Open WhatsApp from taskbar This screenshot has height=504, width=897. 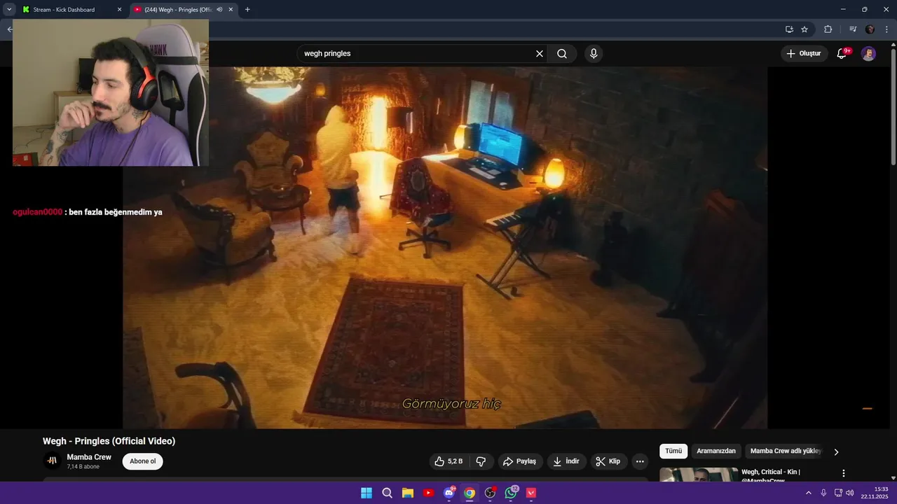[x=511, y=493]
